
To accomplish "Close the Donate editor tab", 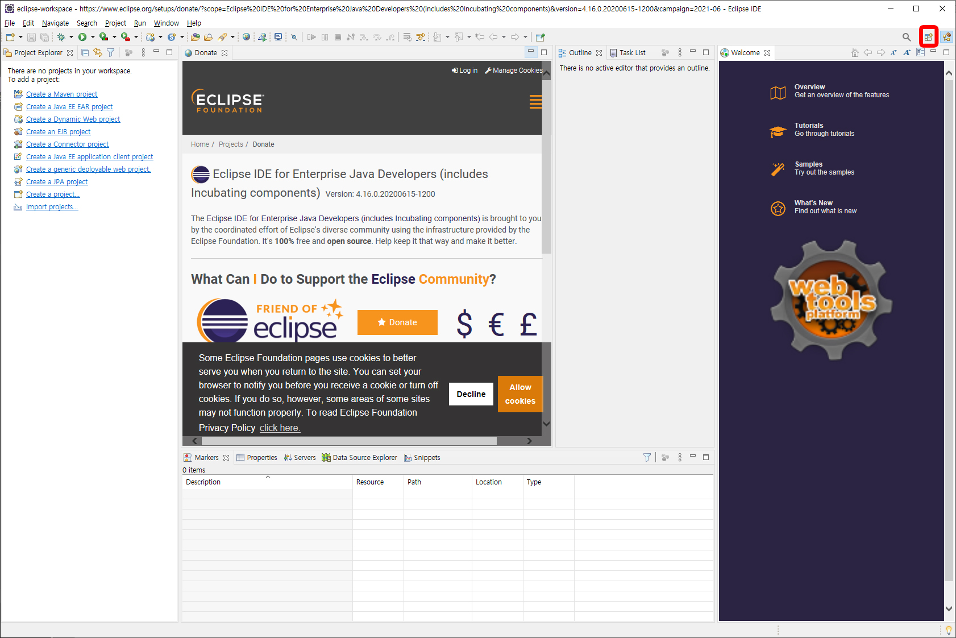I will pos(225,53).
